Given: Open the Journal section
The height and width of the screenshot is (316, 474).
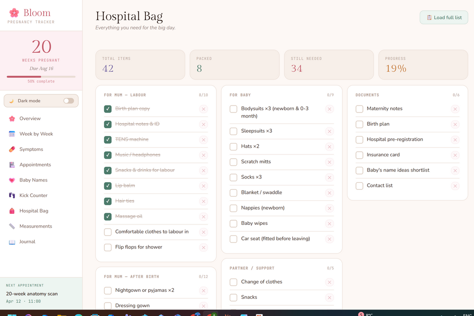Looking at the screenshot, I should pyautogui.click(x=41, y=242).
